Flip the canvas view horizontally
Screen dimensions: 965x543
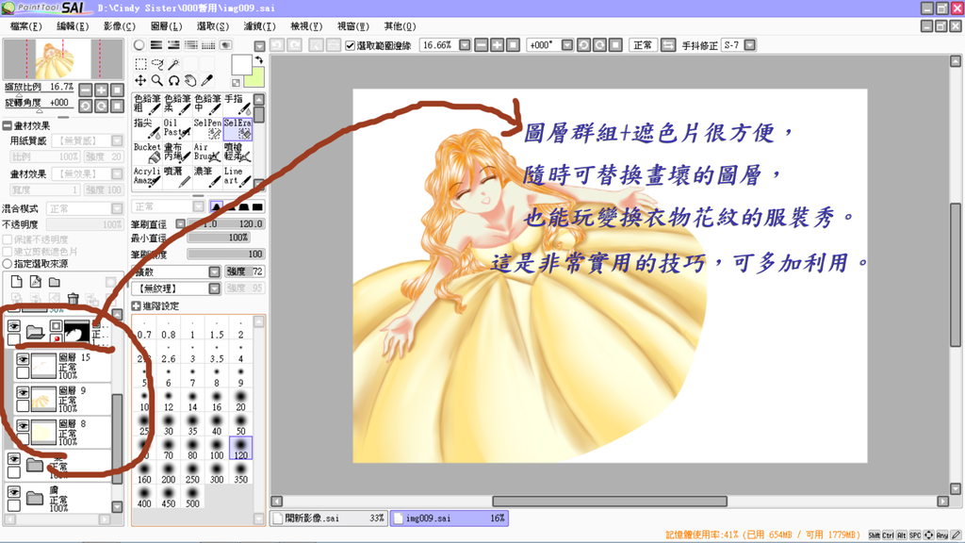pos(668,45)
